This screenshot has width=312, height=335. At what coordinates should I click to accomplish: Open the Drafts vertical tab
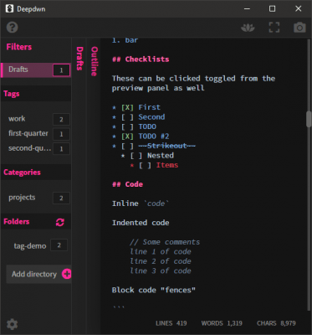point(79,59)
